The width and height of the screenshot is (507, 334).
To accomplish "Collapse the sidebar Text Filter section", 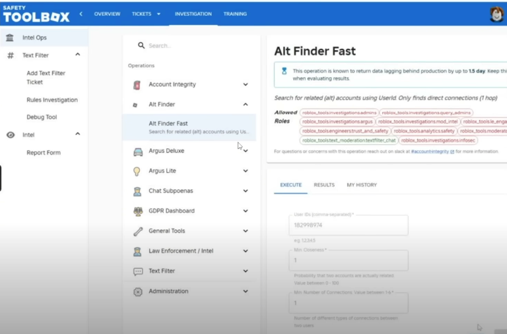I will (78, 55).
